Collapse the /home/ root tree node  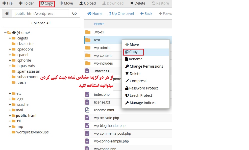[5, 33]
